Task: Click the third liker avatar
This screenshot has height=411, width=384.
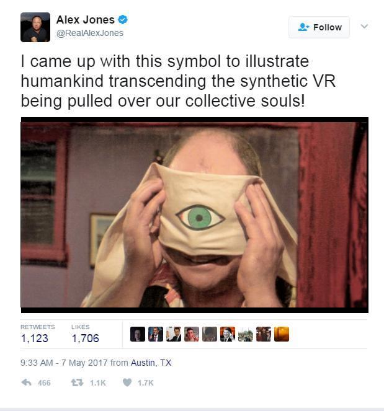Action: [x=174, y=334]
